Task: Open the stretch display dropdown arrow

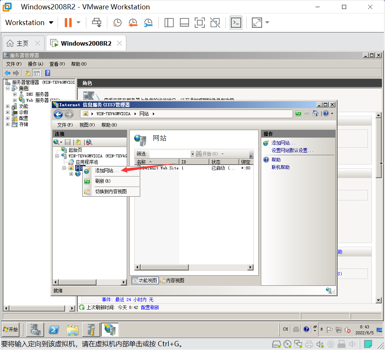Action: pos(267,22)
